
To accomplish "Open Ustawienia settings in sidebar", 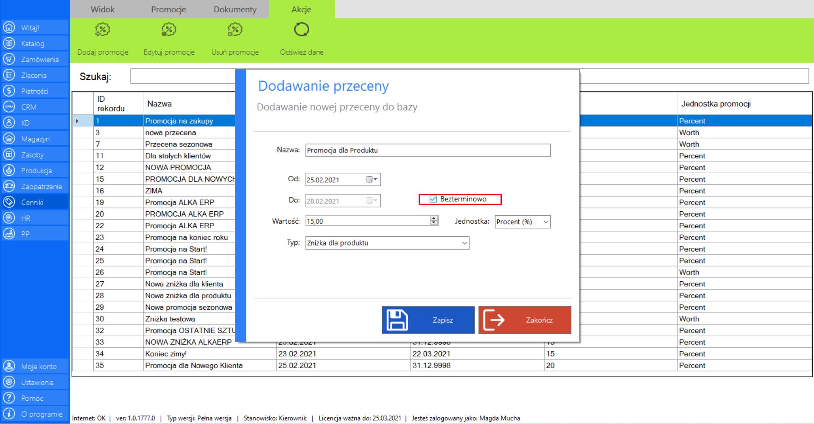I will pos(37,382).
